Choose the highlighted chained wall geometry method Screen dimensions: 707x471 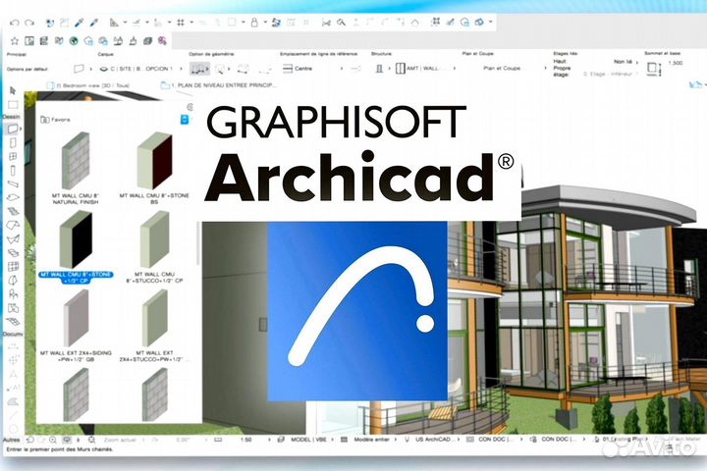click(x=199, y=69)
